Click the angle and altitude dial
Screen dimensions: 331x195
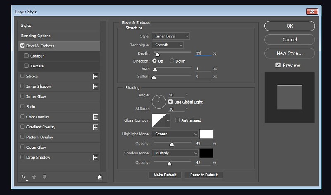[159, 102]
